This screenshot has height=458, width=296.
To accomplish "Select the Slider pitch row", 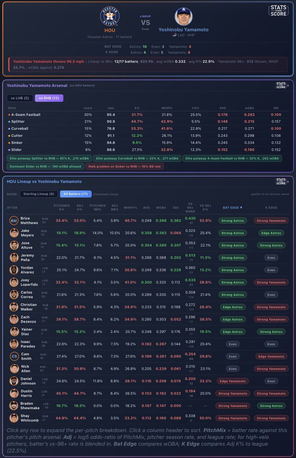I will 148,150.
